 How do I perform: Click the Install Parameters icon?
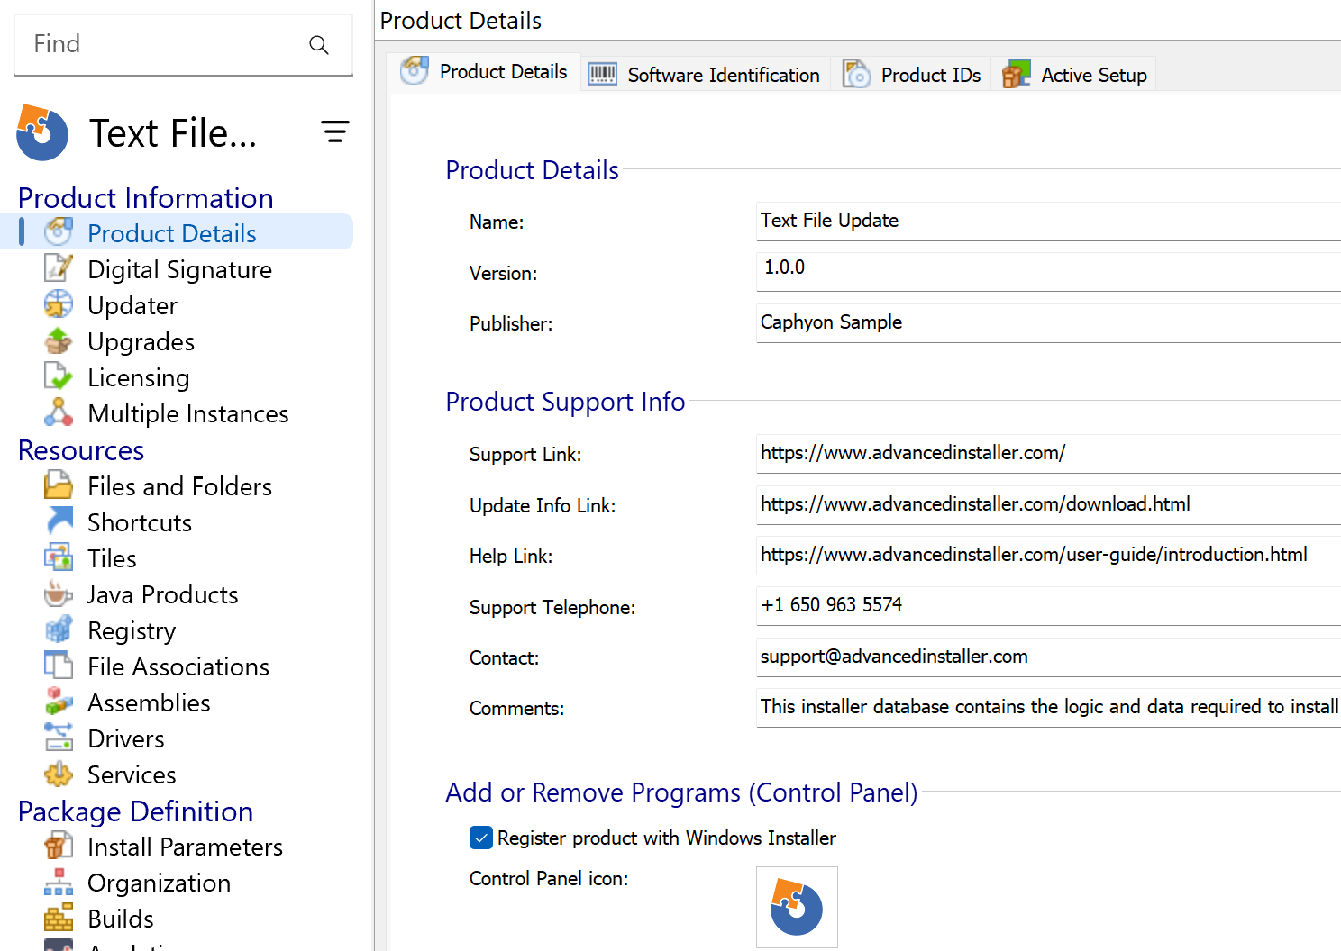(x=59, y=846)
